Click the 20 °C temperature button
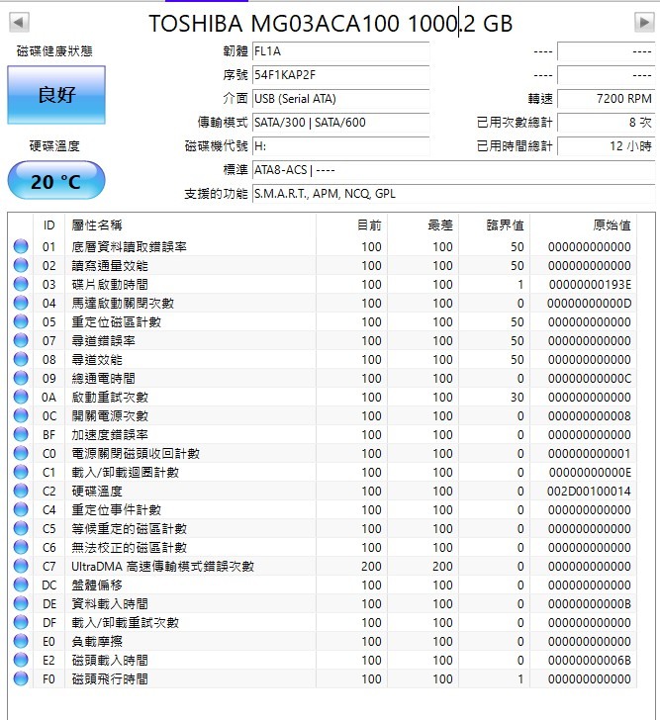Screen dimensions: 660x720 [56, 182]
